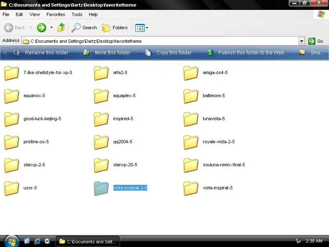The height and width of the screenshot is (247, 329).
Task: Click the address path field
Action: point(160,41)
